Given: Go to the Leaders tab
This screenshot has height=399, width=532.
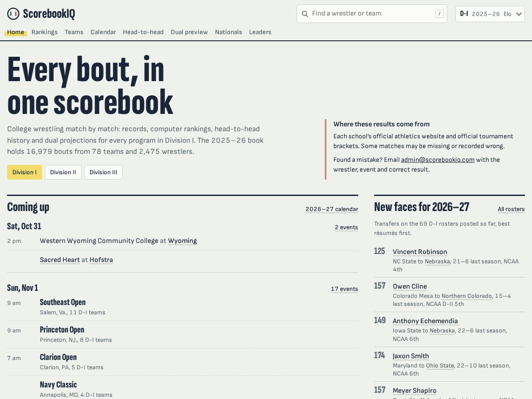Looking at the screenshot, I should coord(260,32).
